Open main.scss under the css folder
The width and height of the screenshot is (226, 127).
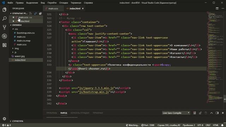pyautogui.click(x=22, y=44)
